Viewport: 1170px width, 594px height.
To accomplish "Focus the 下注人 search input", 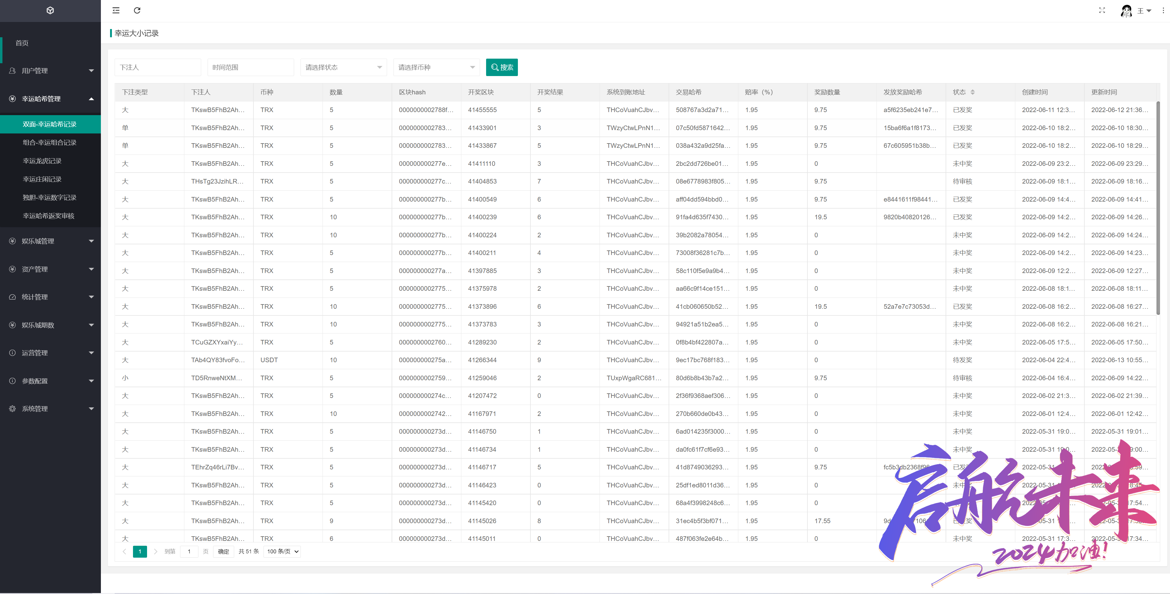I will 158,67.
